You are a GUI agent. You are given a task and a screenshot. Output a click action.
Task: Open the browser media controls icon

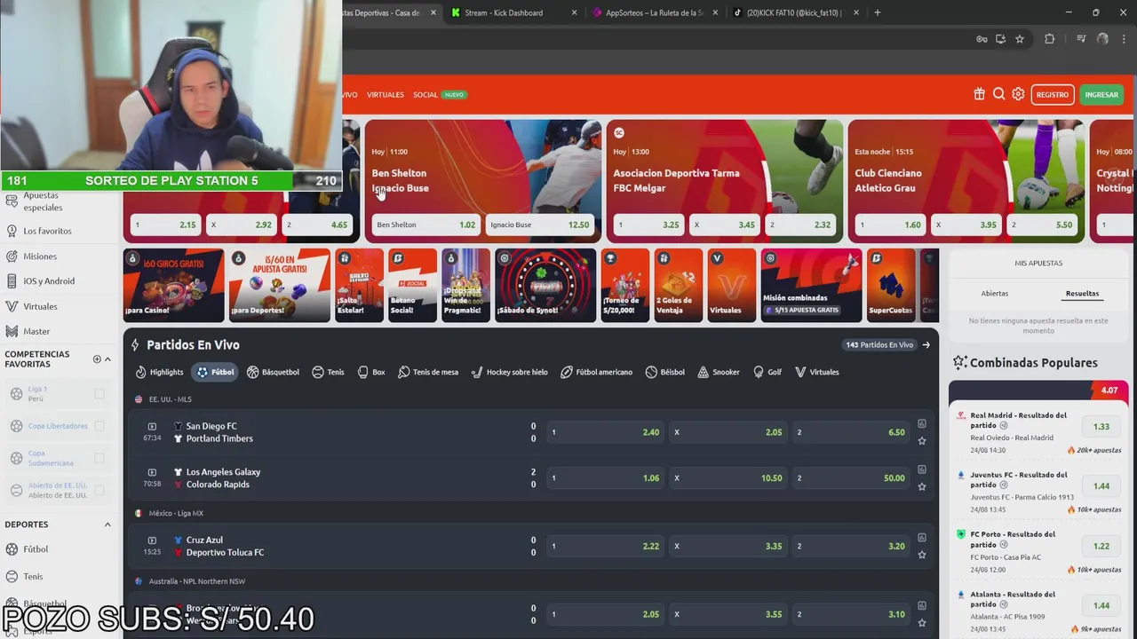pos(1081,39)
